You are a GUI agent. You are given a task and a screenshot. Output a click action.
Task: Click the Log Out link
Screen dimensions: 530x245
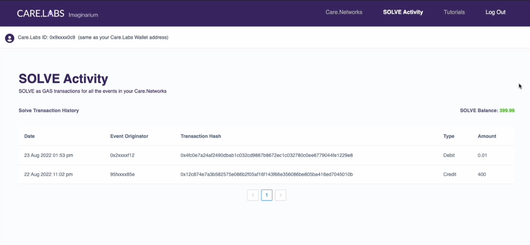click(x=495, y=12)
